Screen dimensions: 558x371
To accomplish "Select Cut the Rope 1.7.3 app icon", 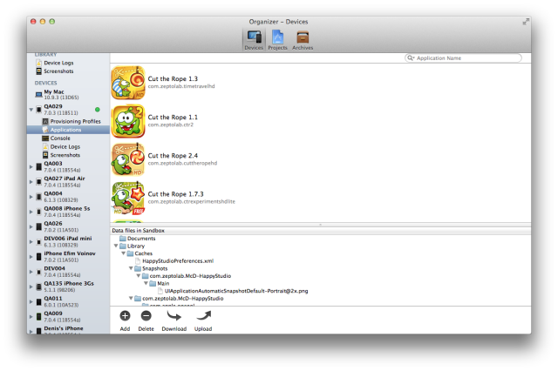I will coord(128,198).
